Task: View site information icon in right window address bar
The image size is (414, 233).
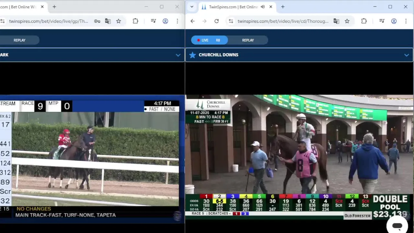Action: (x=231, y=21)
